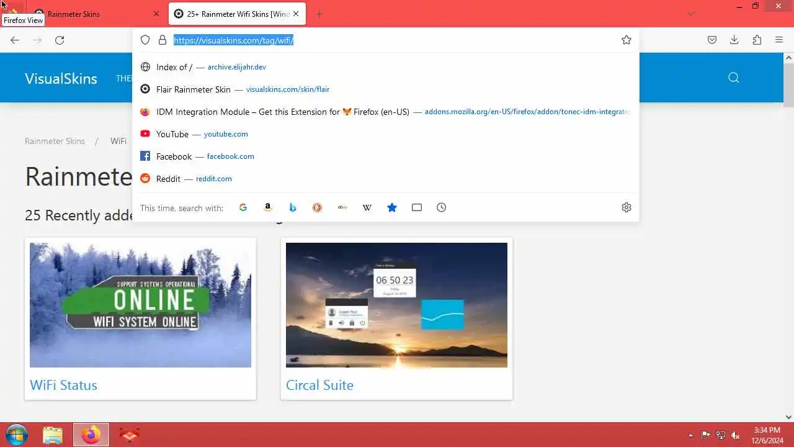Choose the Flair Rainmeter Skin suggestion
This screenshot has width=794, height=447.
pyautogui.click(x=386, y=89)
